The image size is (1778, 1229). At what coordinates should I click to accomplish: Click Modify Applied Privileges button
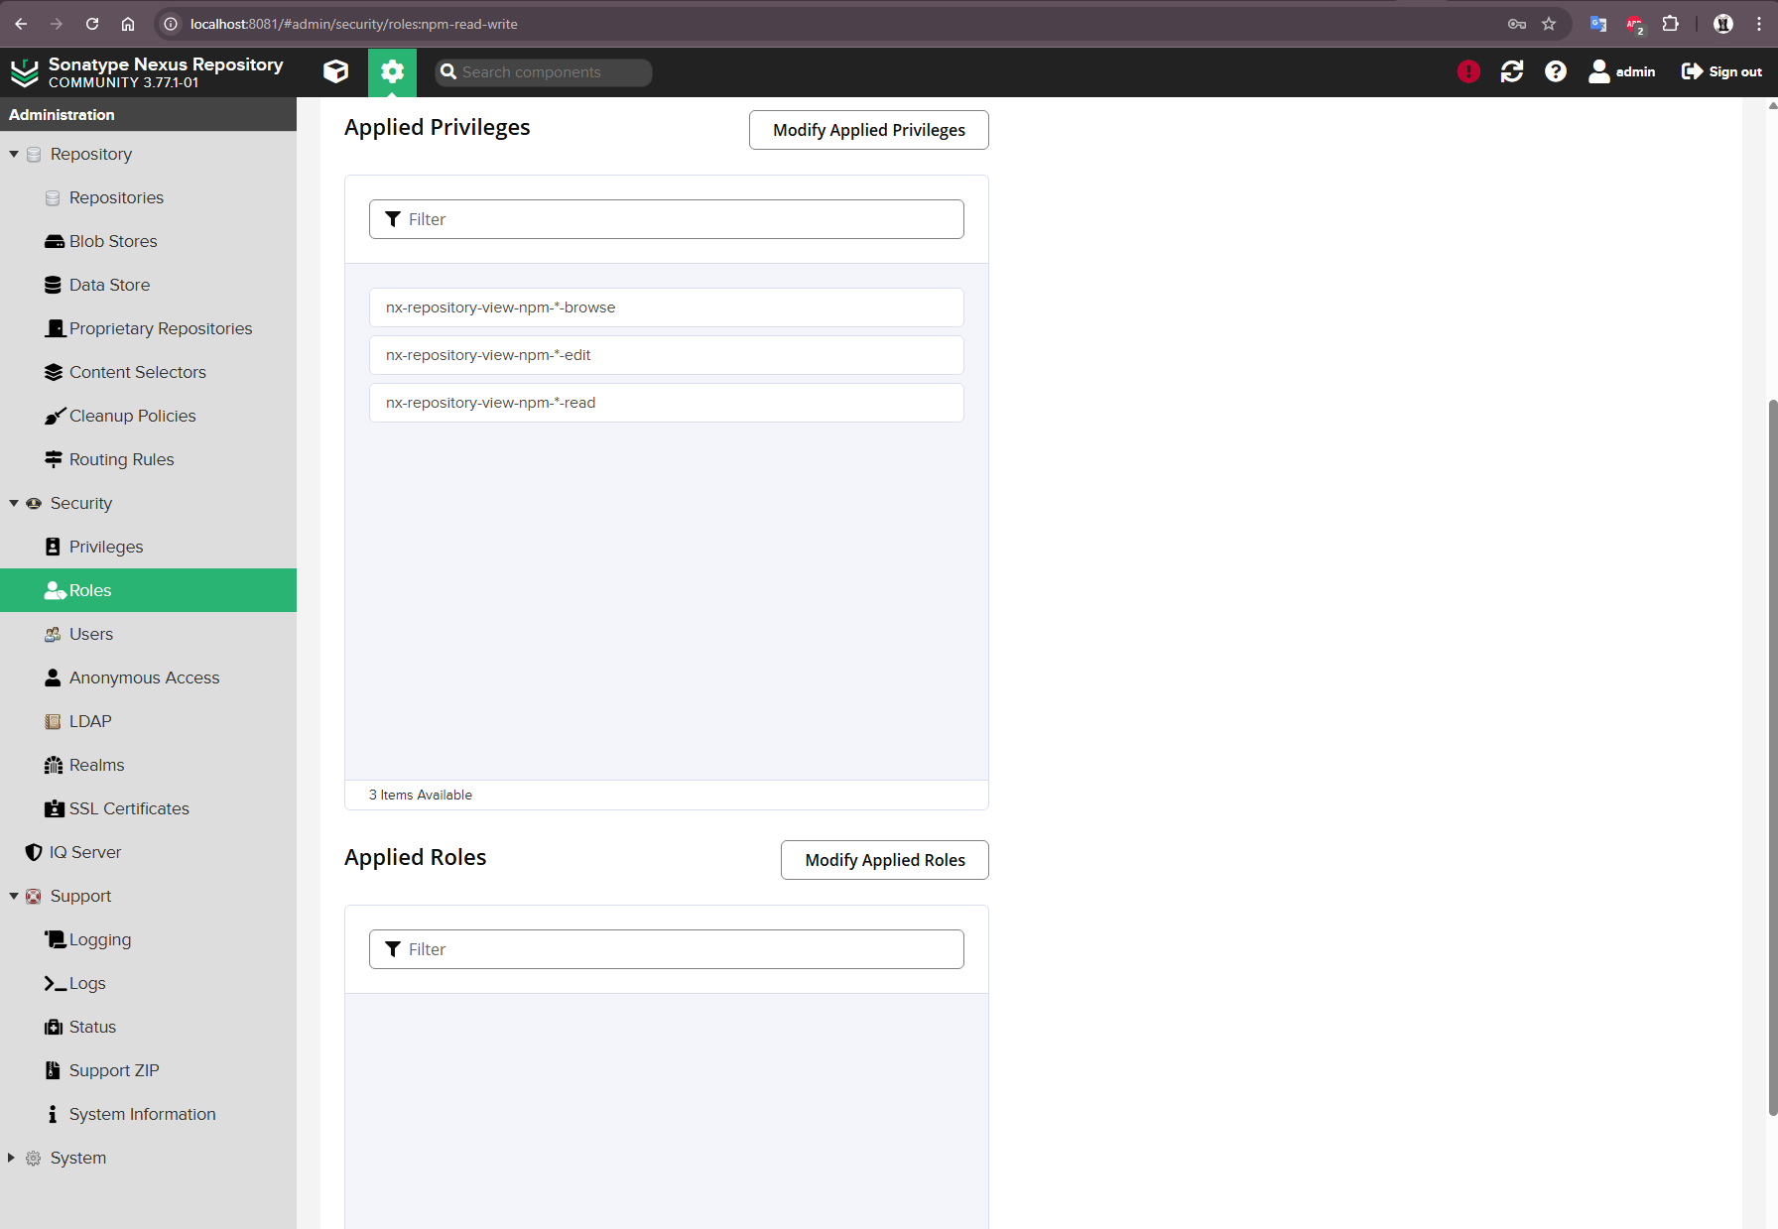pyautogui.click(x=868, y=130)
